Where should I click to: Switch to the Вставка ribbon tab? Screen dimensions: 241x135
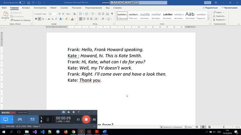pyautogui.click(x=26, y=7)
